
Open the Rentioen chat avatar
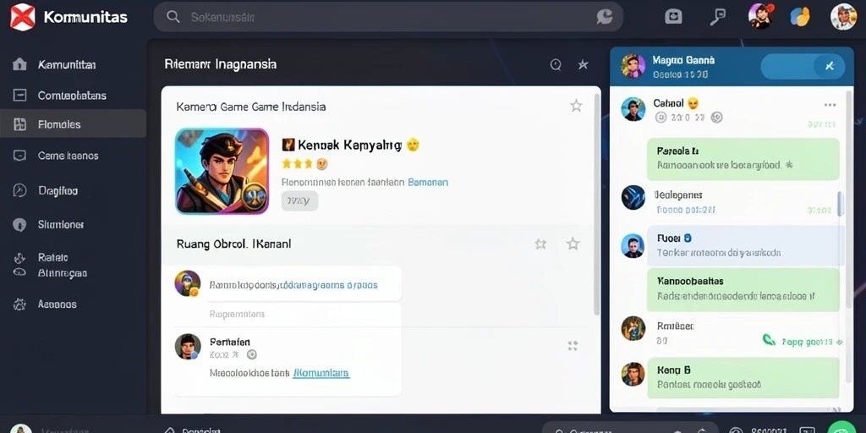[633, 328]
